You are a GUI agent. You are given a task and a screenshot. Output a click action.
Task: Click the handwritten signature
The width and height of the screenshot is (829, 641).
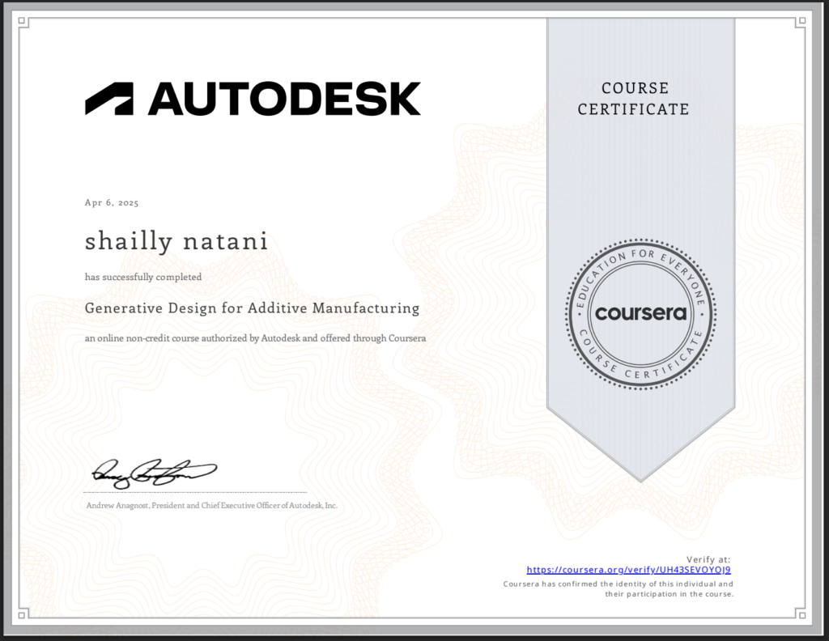(x=154, y=470)
